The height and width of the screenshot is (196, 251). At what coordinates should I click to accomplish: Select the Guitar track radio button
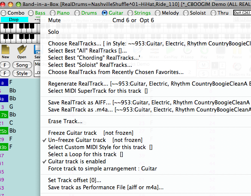click(105, 13)
